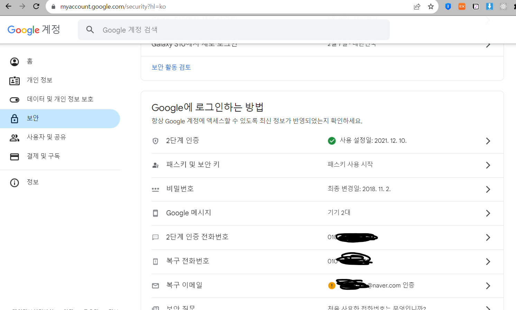Click the phone icon beside Google 메시지

(x=156, y=213)
